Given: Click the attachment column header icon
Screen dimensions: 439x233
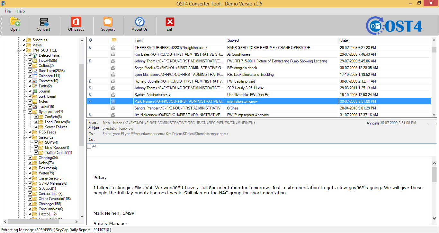Looking at the screenshot, I should coord(90,40).
